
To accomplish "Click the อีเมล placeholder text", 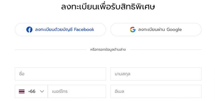I will (x=120, y=92).
